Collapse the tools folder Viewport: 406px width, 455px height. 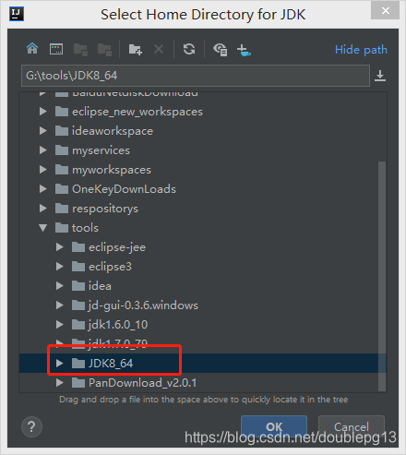click(43, 228)
